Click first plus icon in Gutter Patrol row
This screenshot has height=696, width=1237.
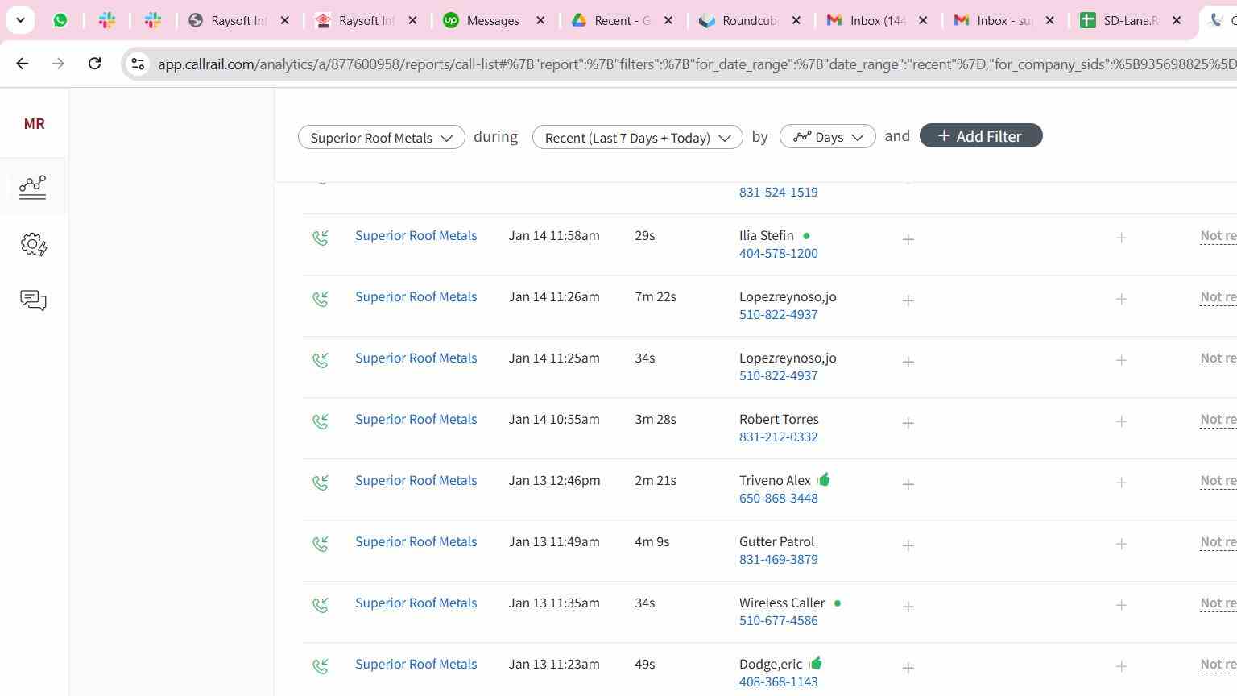(x=908, y=545)
